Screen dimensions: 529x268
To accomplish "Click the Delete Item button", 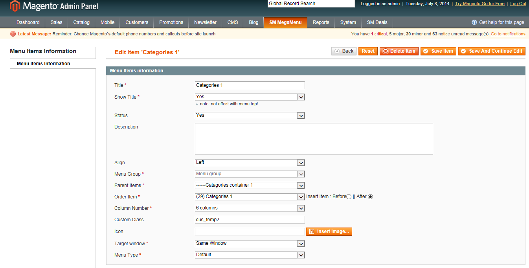I will (x=399, y=51).
